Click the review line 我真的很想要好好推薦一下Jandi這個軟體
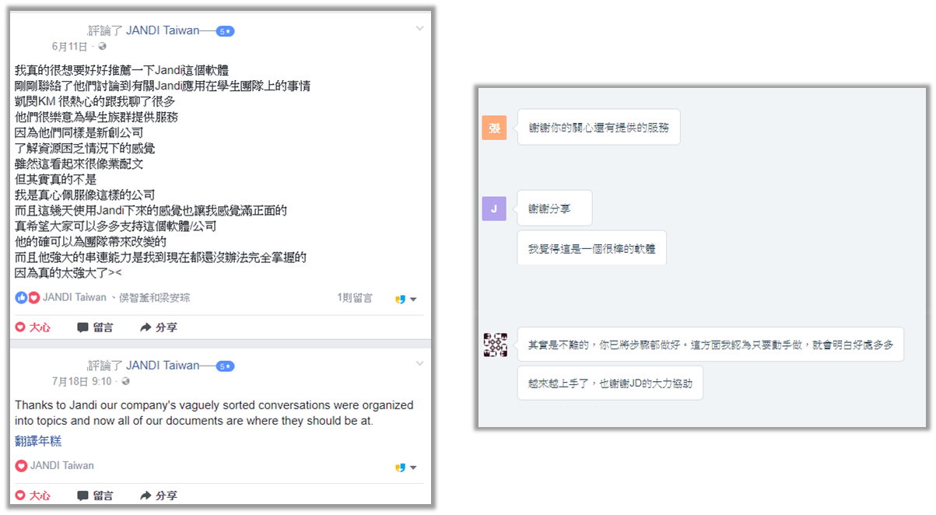The width and height of the screenshot is (936, 515). coord(122,70)
